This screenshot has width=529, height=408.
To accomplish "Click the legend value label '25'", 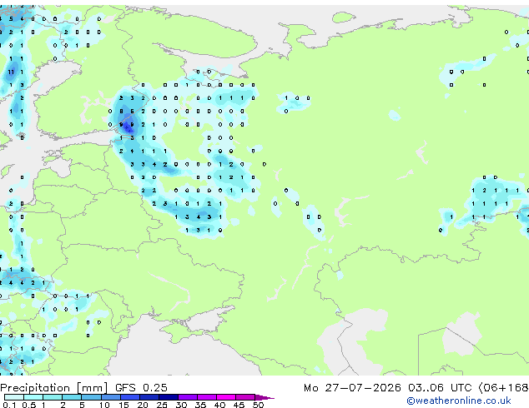I will pos(162,405).
